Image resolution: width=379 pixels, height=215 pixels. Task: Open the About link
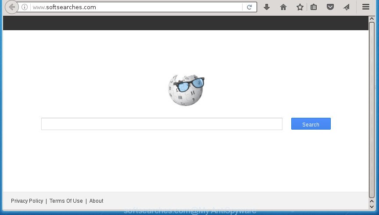pyautogui.click(x=96, y=201)
